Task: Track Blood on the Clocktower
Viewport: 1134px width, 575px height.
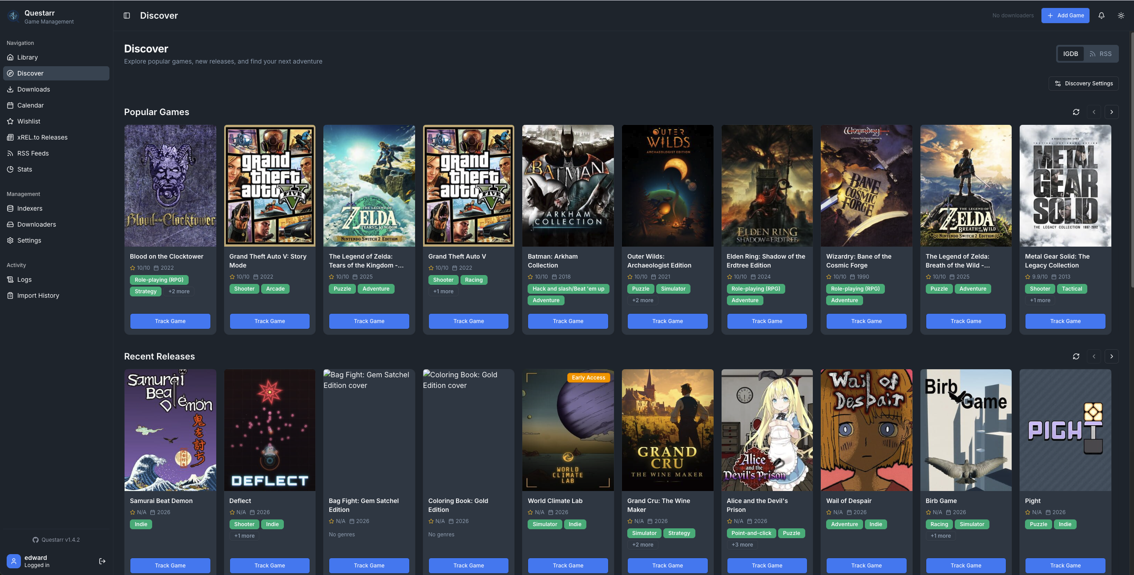Action: [170, 321]
